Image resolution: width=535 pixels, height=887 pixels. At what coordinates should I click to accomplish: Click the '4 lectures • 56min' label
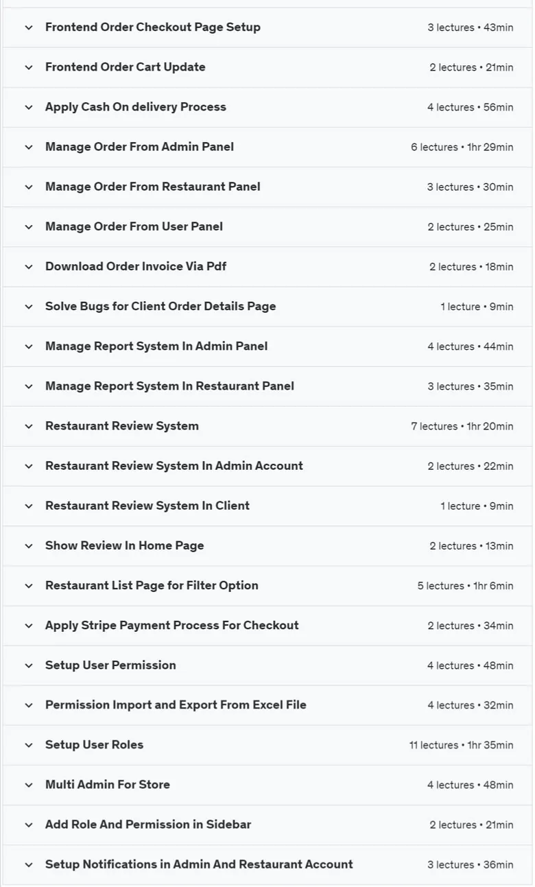tap(471, 108)
